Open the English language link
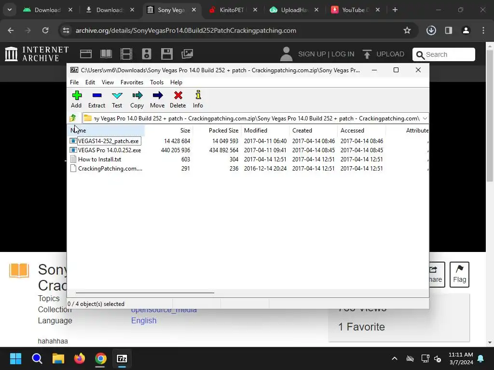 point(144,320)
